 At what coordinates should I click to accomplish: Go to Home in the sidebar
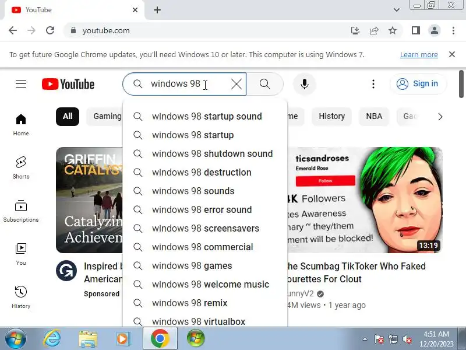[21, 125]
